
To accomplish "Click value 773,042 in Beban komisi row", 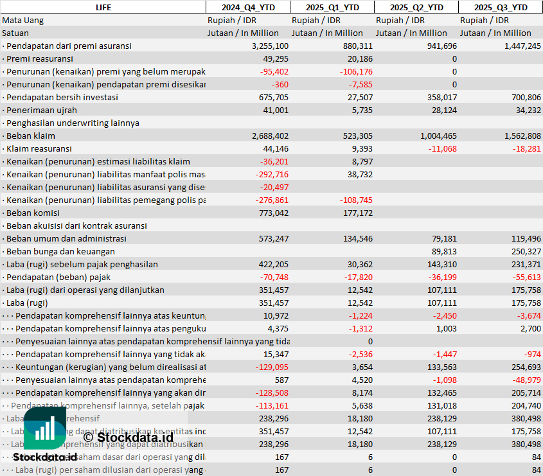I will (274, 213).
